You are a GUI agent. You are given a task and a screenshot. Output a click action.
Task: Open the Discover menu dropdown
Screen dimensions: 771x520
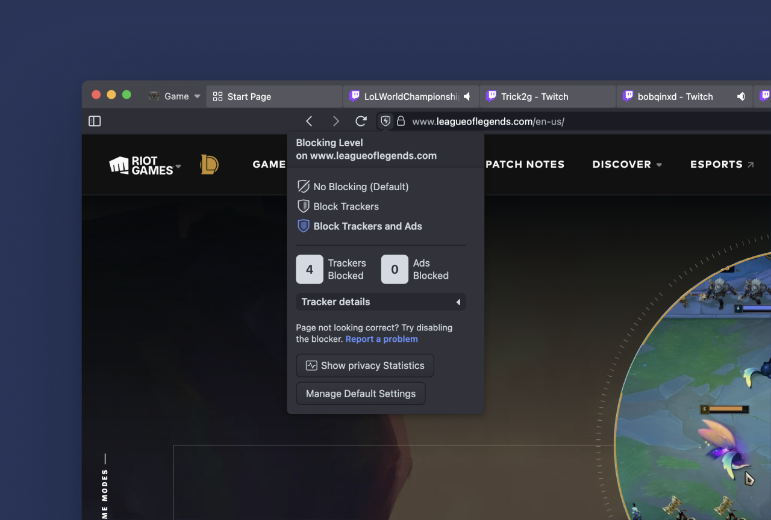click(x=627, y=164)
